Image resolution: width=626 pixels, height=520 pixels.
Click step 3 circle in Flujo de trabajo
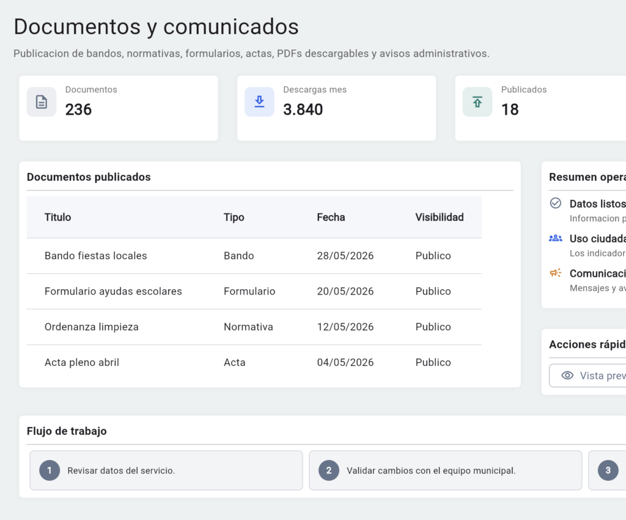(x=608, y=471)
